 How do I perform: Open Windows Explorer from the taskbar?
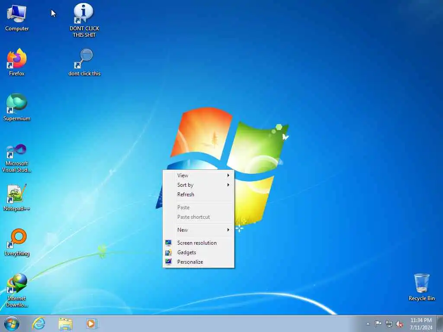click(x=65, y=324)
